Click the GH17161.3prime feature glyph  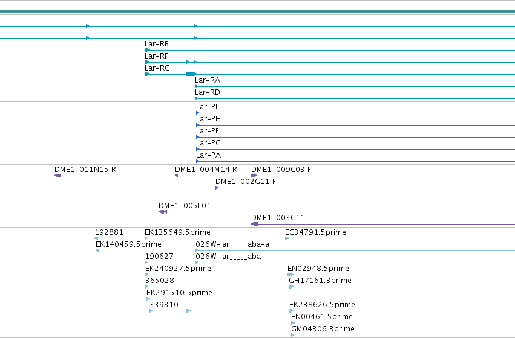tap(291, 287)
